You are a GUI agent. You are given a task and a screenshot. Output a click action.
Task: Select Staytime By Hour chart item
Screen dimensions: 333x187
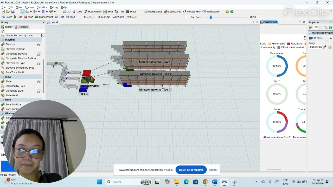[15, 49]
